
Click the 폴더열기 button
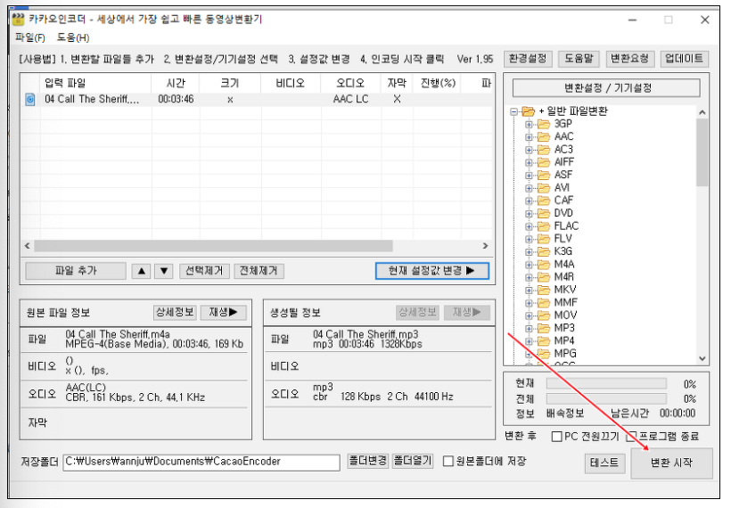pyautogui.click(x=413, y=462)
